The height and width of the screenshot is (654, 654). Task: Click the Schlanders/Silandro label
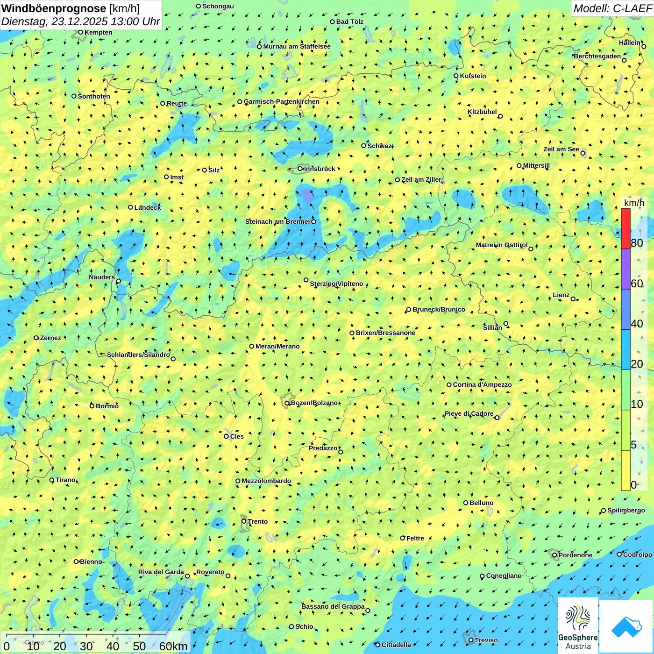click(138, 355)
